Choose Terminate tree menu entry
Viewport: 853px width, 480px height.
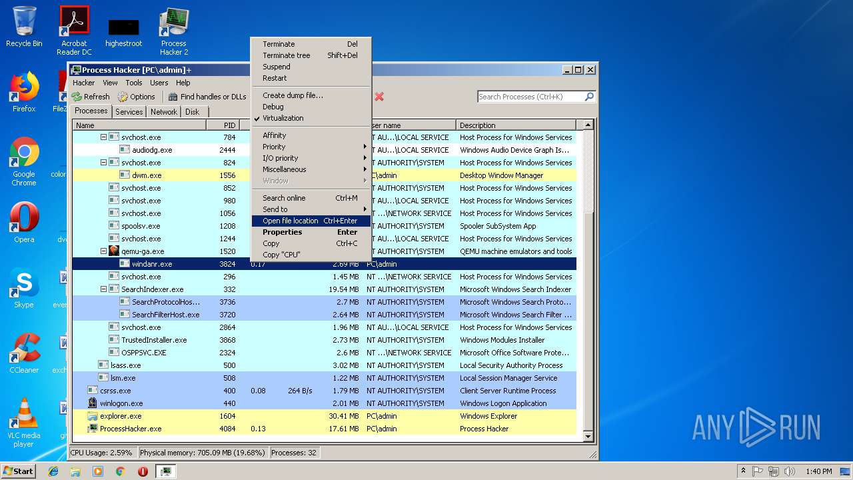pyautogui.click(x=311, y=55)
